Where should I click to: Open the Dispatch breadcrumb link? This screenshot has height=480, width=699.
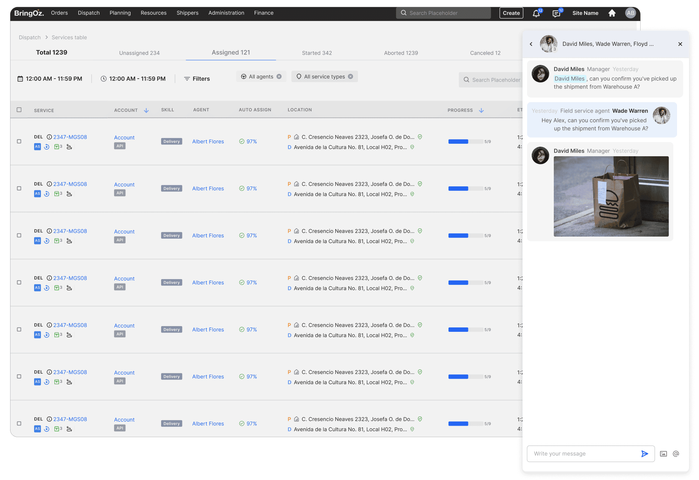30,37
